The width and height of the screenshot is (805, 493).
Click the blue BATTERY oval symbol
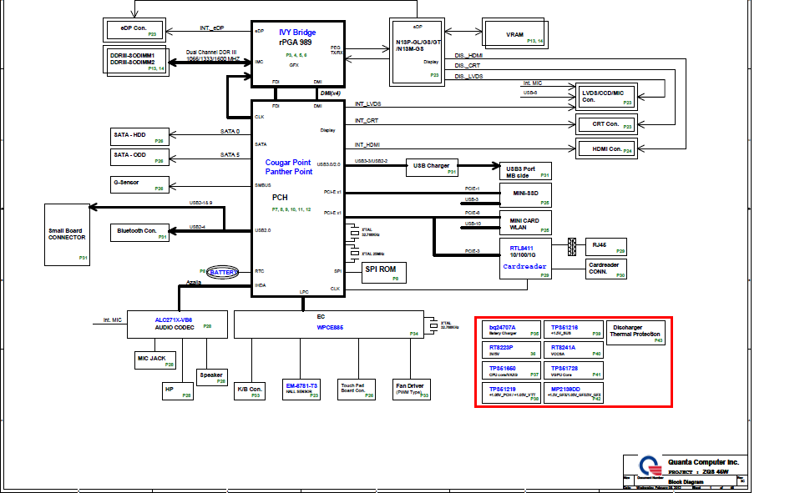click(223, 272)
